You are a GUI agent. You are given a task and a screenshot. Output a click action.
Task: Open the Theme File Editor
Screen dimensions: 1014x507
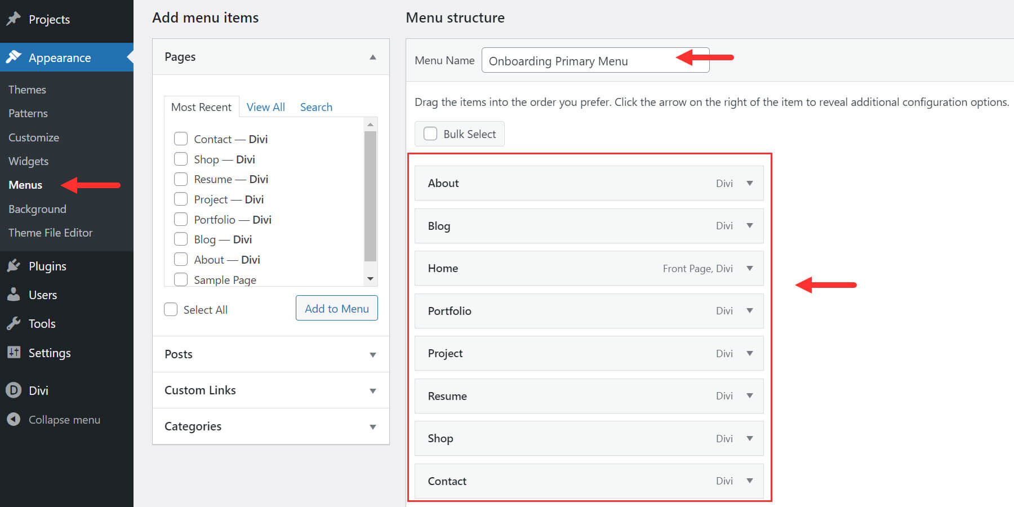point(50,232)
